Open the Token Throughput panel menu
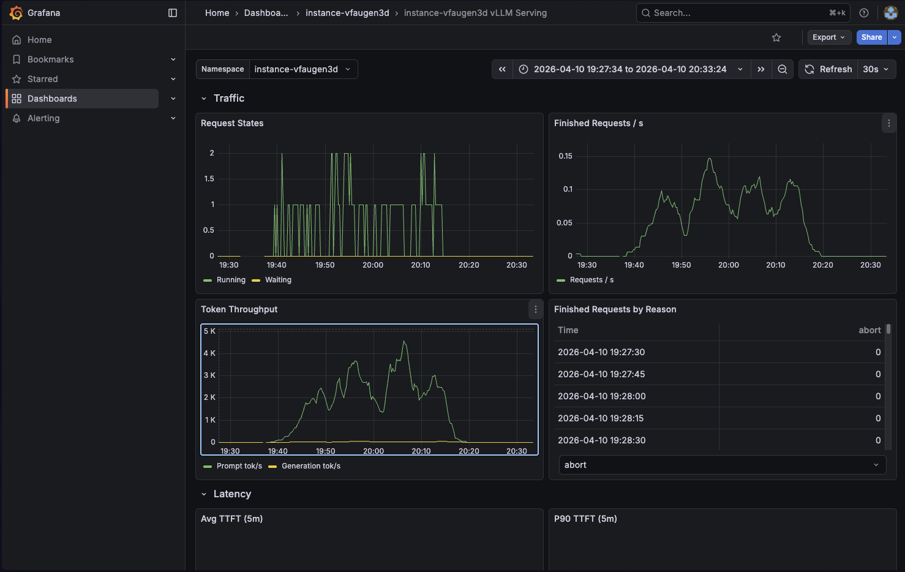The width and height of the screenshot is (905, 572). [x=536, y=309]
